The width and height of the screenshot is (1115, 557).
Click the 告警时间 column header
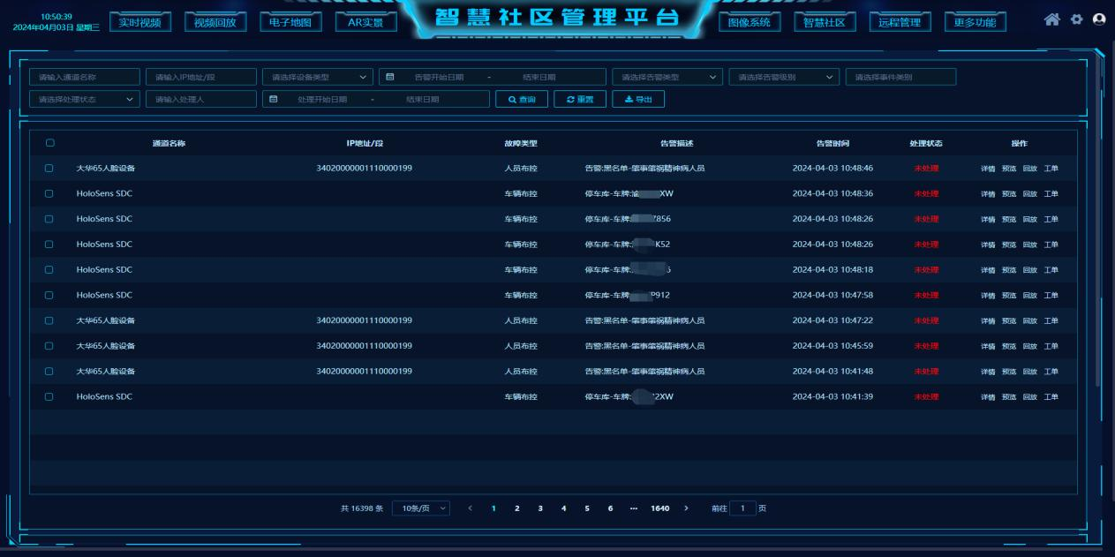pyautogui.click(x=832, y=143)
